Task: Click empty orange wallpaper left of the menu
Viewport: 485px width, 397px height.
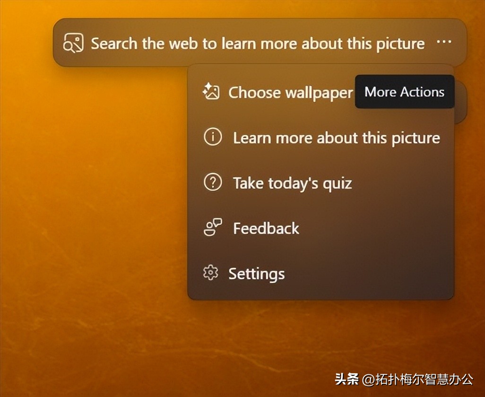Action: [95, 189]
